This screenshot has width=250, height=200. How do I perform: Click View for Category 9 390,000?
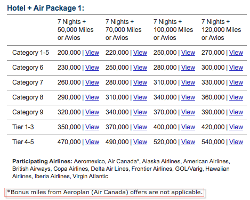pos(236,112)
